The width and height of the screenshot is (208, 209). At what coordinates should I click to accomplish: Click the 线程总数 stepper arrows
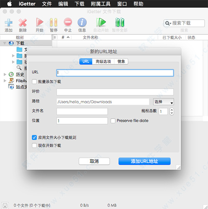172,111
